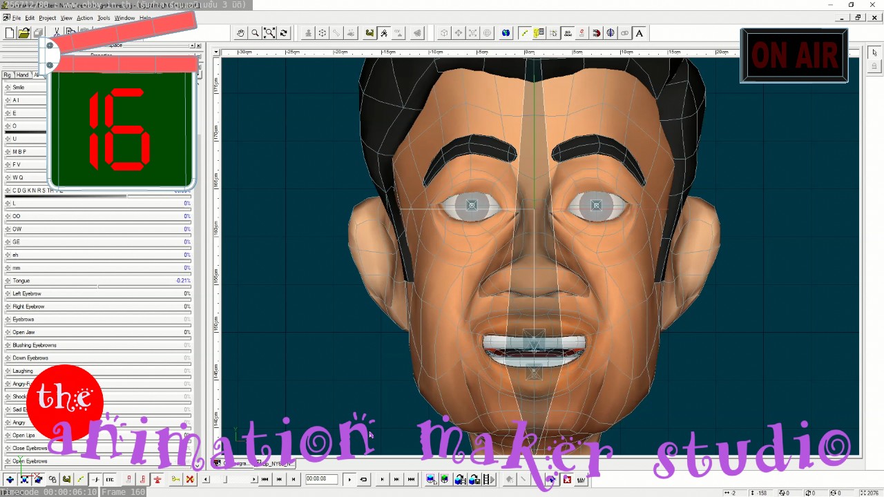
Task: Select the left eye target control on the face
Action: (472, 205)
